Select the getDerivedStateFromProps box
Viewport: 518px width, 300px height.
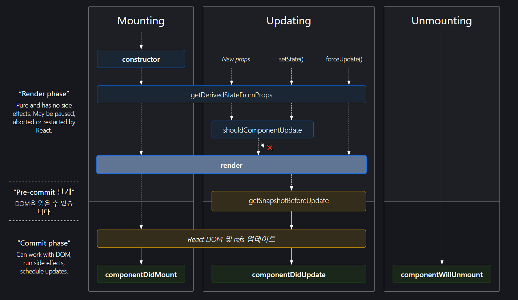[x=232, y=94]
